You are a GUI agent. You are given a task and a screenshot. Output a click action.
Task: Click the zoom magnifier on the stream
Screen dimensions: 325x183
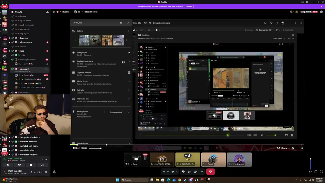302,148
